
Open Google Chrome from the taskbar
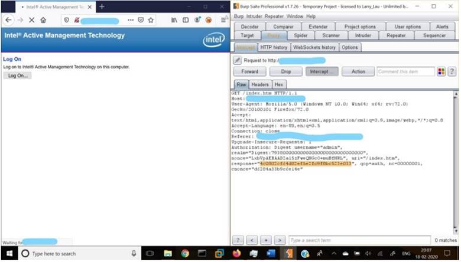pyautogui.click(x=185, y=254)
